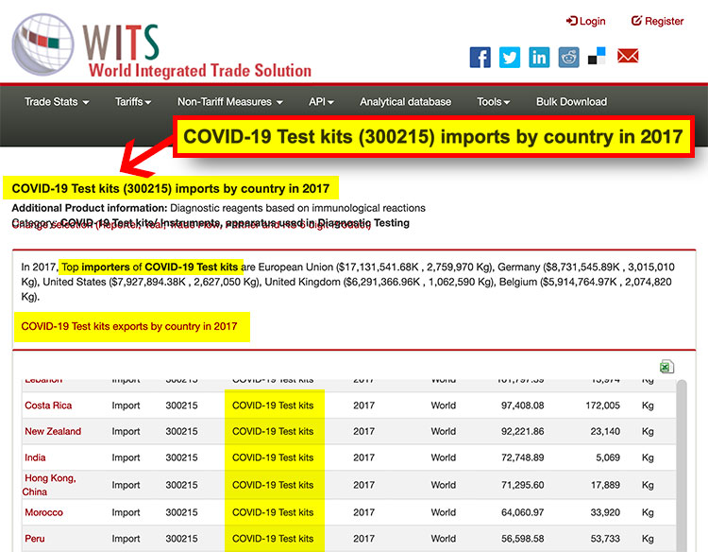Expand the Tools menu

point(493,102)
